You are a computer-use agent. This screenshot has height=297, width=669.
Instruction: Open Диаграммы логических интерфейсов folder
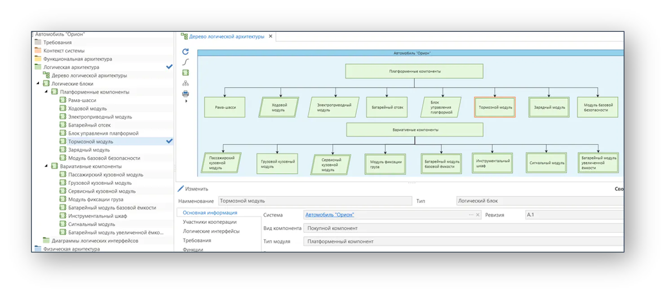click(95, 240)
